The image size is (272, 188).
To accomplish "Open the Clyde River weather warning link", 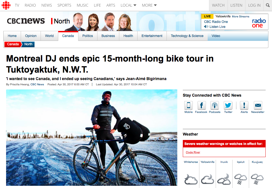I will tap(193, 152).
